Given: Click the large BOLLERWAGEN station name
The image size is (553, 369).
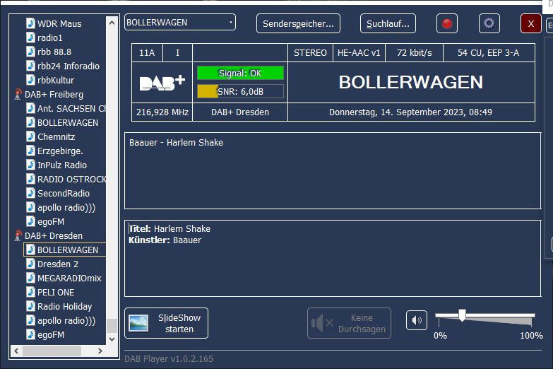Looking at the screenshot, I should pyautogui.click(x=411, y=82).
